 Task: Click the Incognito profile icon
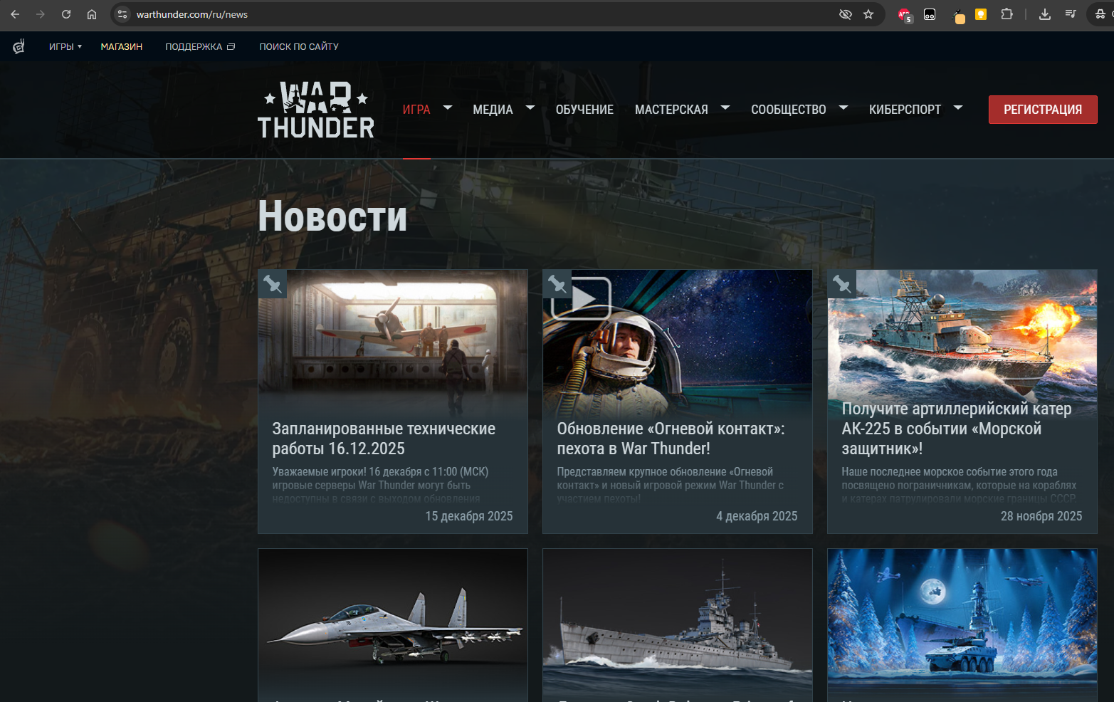(x=1100, y=14)
